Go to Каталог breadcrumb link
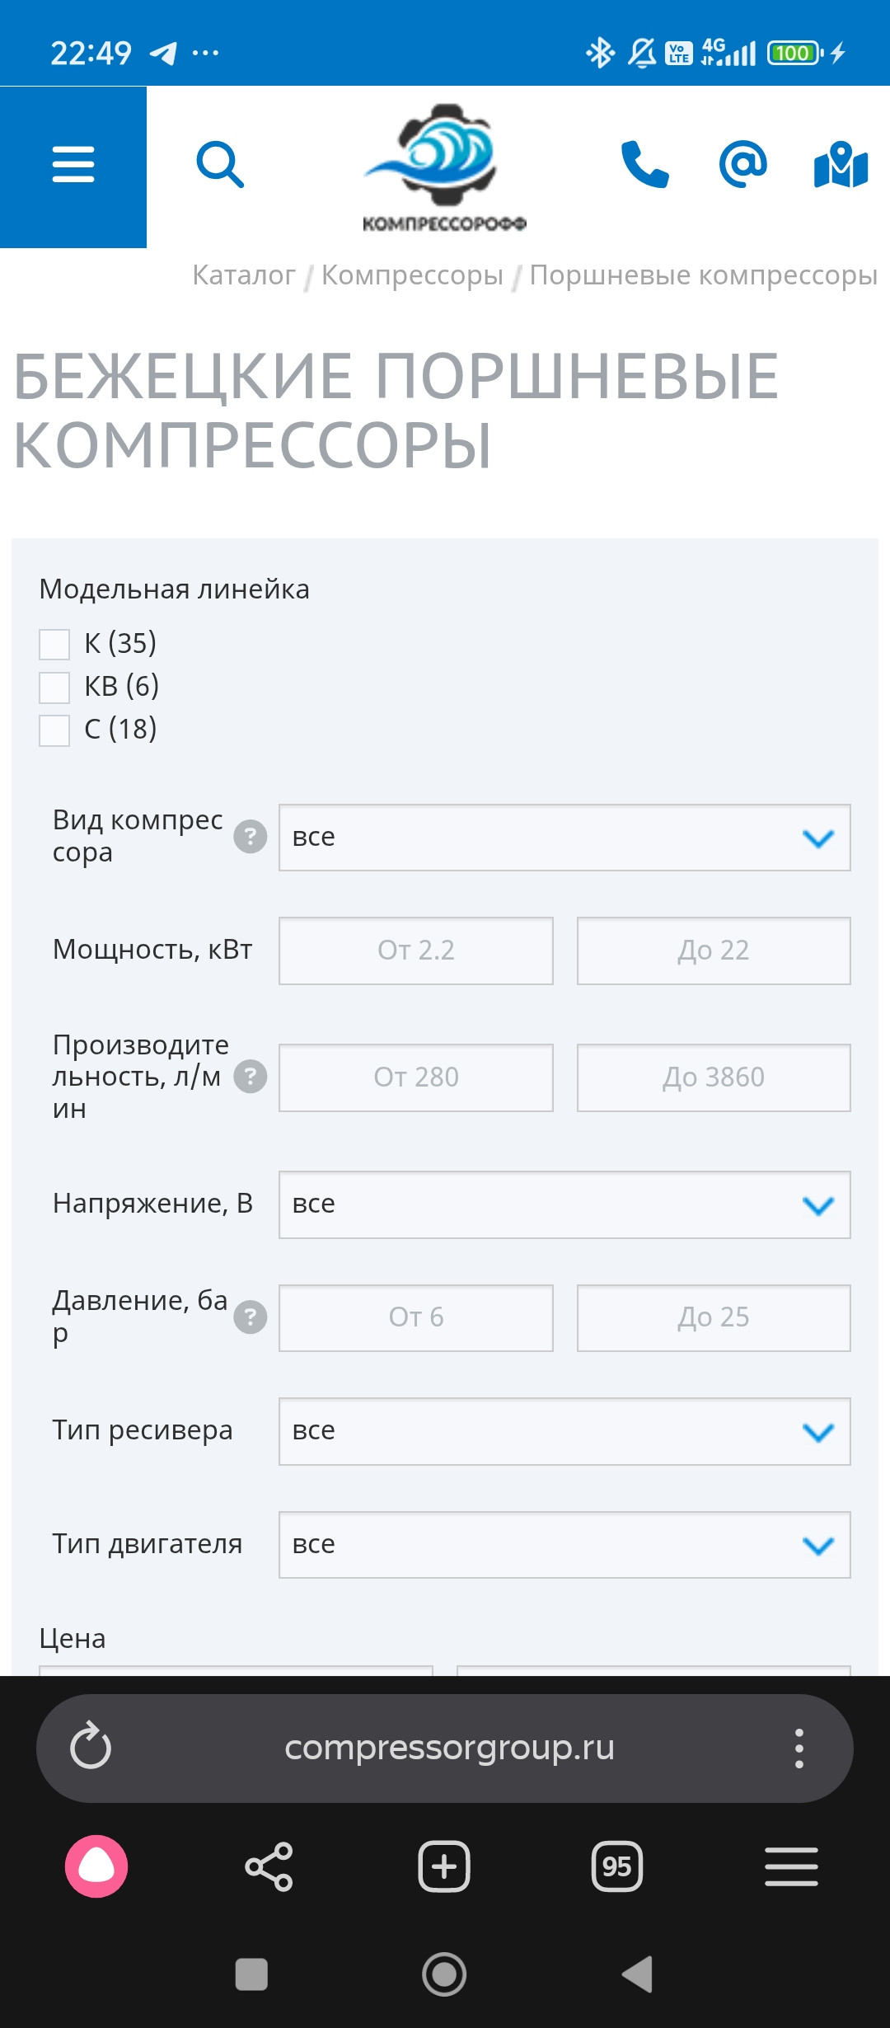Viewport: 890px width, 2028px height. point(243,275)
